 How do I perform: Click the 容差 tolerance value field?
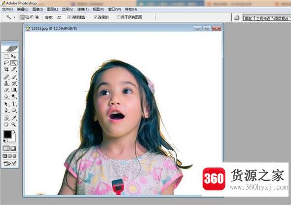[x=60, y=17]
